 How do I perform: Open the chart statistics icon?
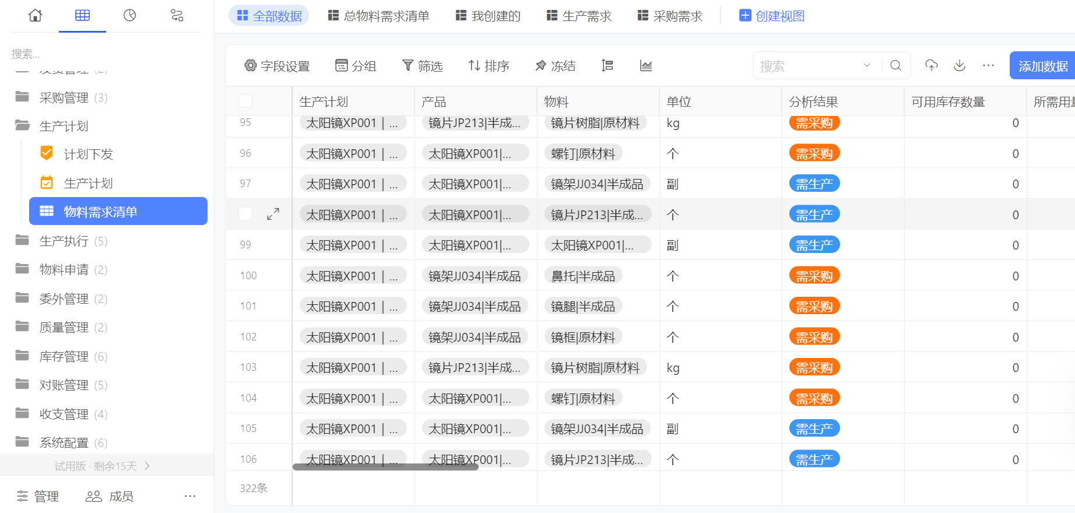point(646,66)
